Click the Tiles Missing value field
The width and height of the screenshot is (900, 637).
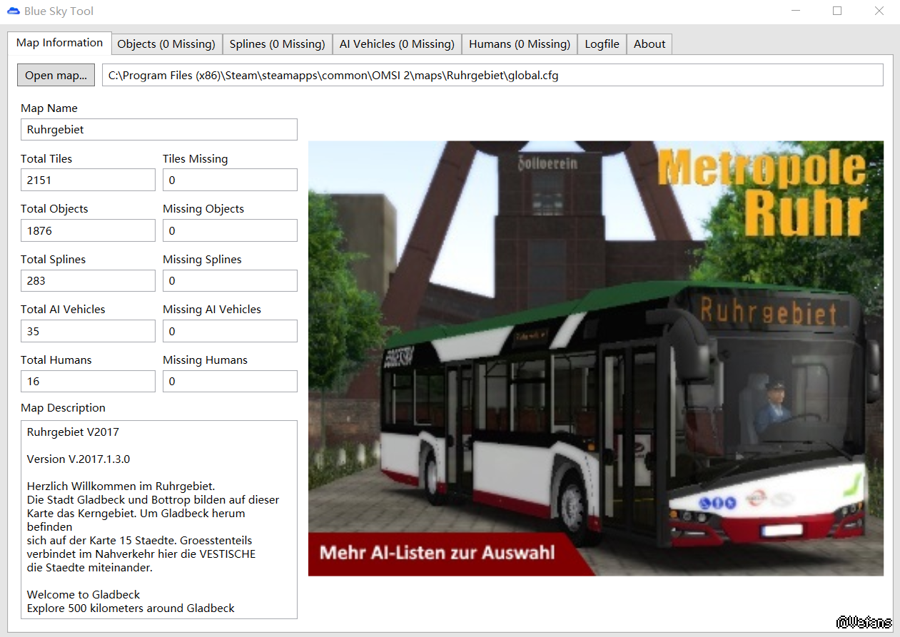(230, 180)
